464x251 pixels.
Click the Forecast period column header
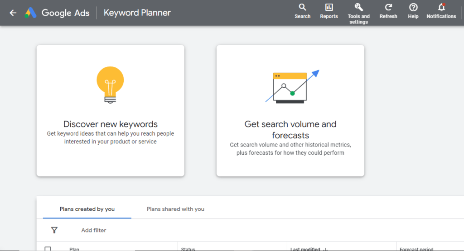(x=416, y=249)
